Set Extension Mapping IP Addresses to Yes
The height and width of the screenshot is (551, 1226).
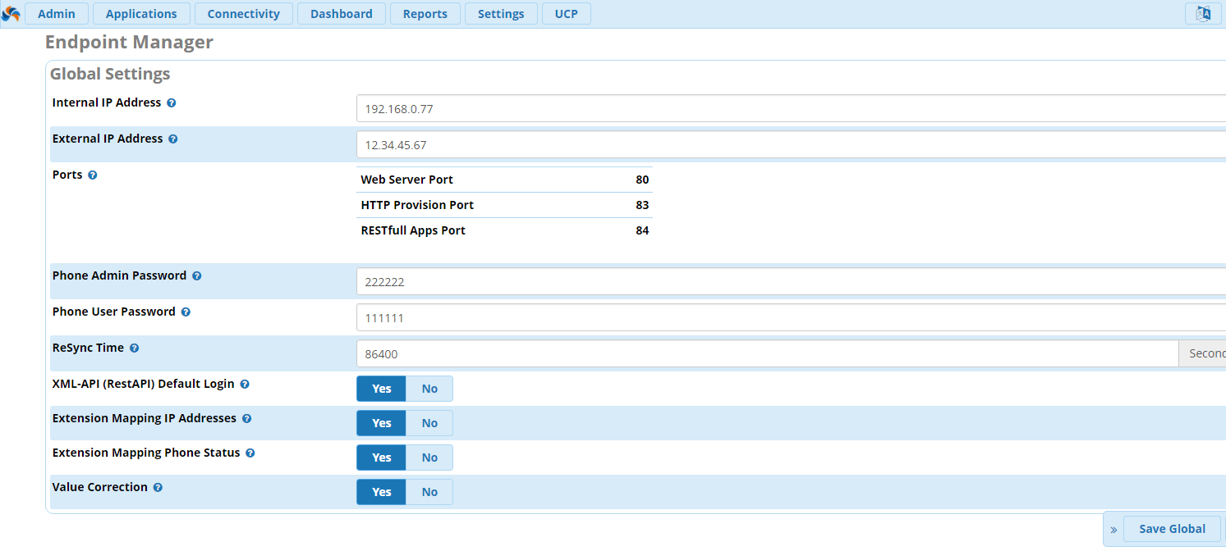tap(381, 423)
